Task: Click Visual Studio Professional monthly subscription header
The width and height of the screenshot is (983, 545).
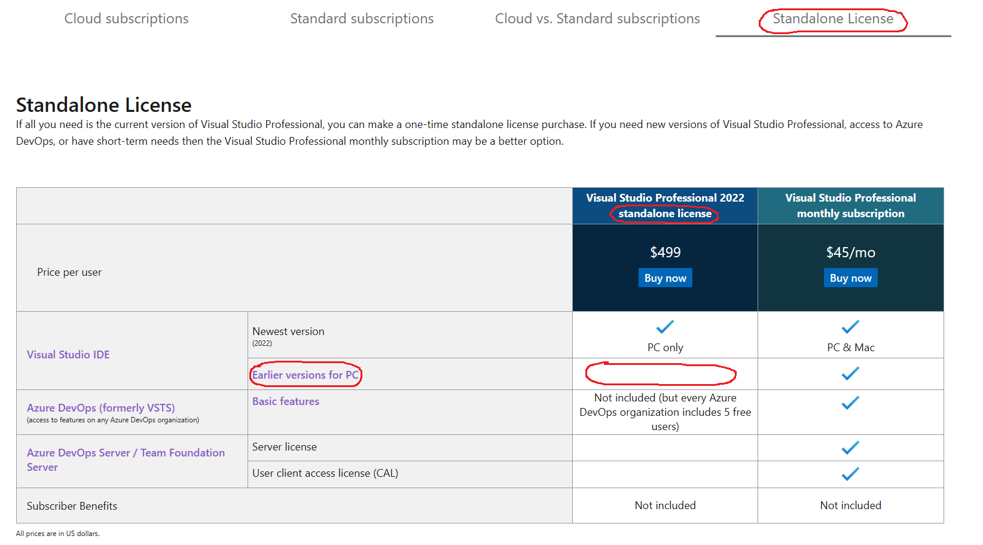Action: click(850, 206)
